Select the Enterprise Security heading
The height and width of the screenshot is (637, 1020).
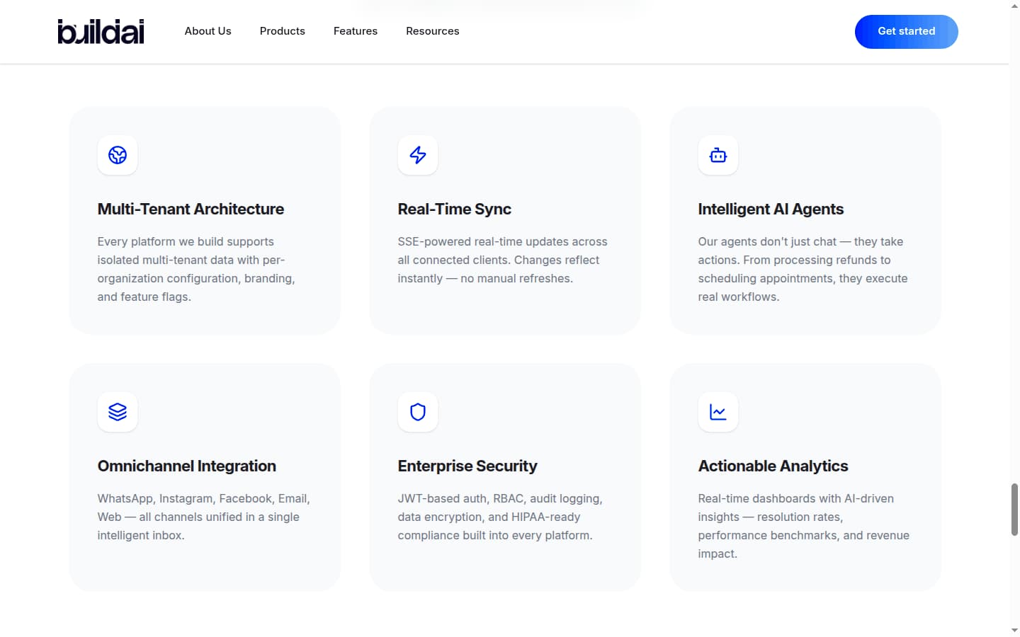[x=467, y=466]
